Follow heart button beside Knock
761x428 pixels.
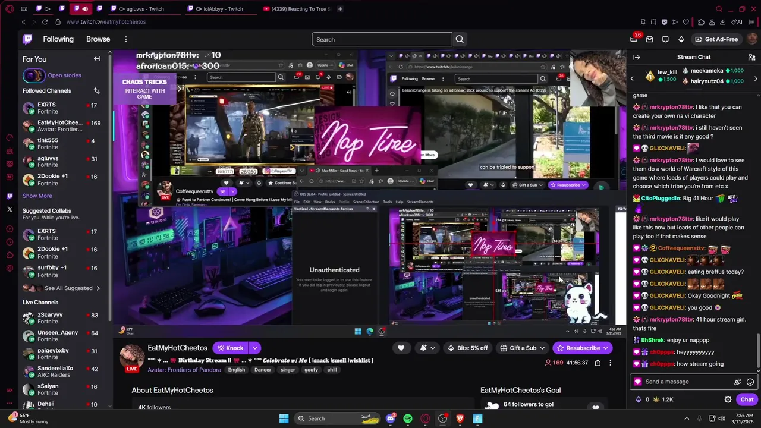click(401, 348)
